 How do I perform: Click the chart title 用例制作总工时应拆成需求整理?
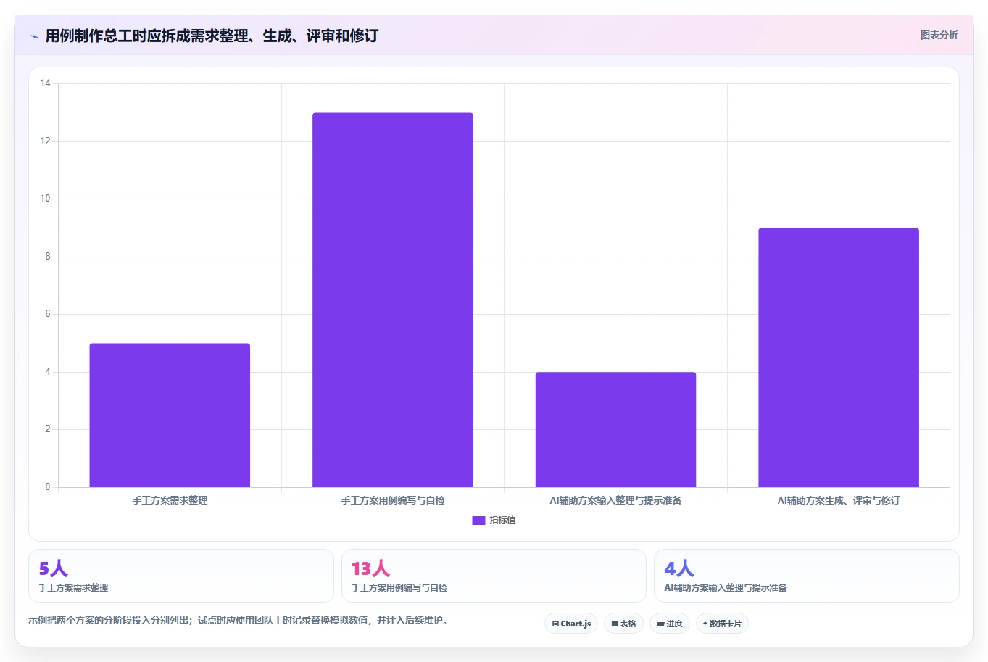[212, 36]
